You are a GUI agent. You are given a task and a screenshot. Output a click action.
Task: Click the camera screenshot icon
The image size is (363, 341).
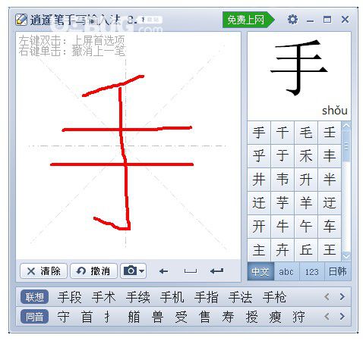[x=131, y=271]
